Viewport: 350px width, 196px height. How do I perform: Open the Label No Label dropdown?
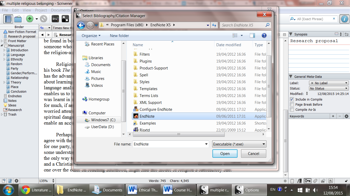coord(329,83)
